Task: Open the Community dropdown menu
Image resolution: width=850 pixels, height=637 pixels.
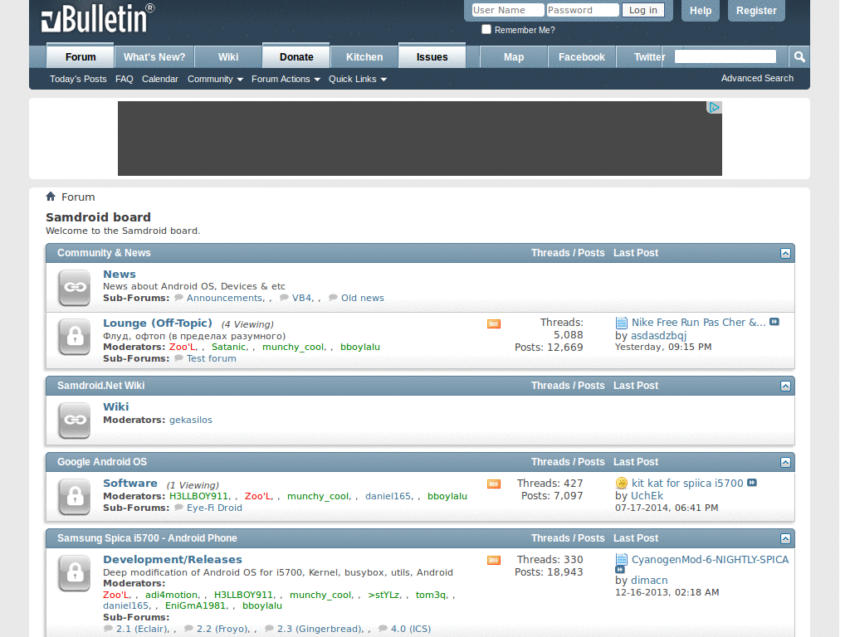Action: click(215, 79)
